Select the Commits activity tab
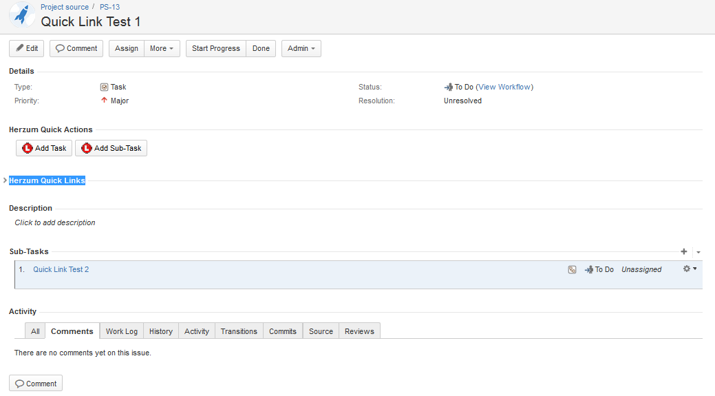Image resolution: width=715 pixels, height=396 pixels. [x=283, y=331]
